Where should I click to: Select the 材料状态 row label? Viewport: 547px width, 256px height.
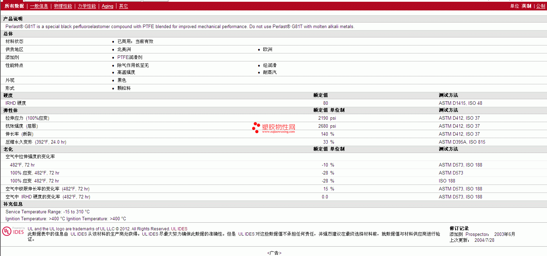[14, 41]
